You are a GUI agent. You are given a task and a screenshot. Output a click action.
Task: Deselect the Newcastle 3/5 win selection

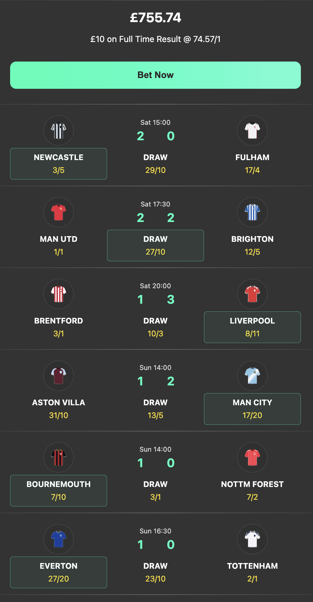point(59,164)
